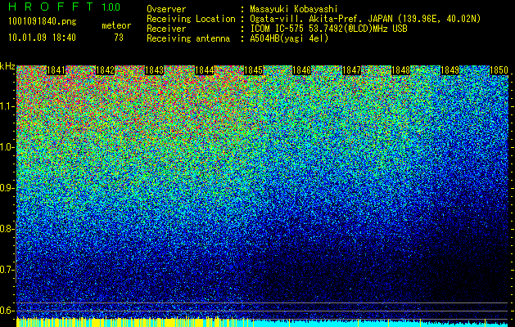Image resolution: width=515 pixels, height=327 pixels.
Task: Select the filename 1001091840.png
Action: [x=42, y=21]
